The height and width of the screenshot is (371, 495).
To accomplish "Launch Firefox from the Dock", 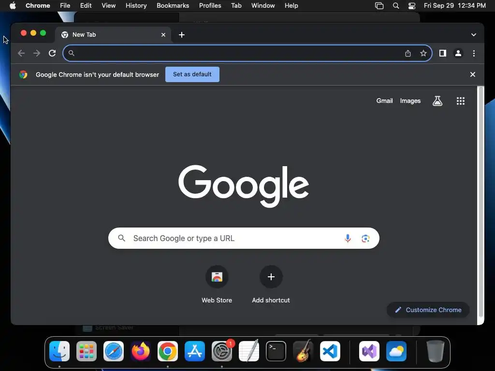I will 141,351.
